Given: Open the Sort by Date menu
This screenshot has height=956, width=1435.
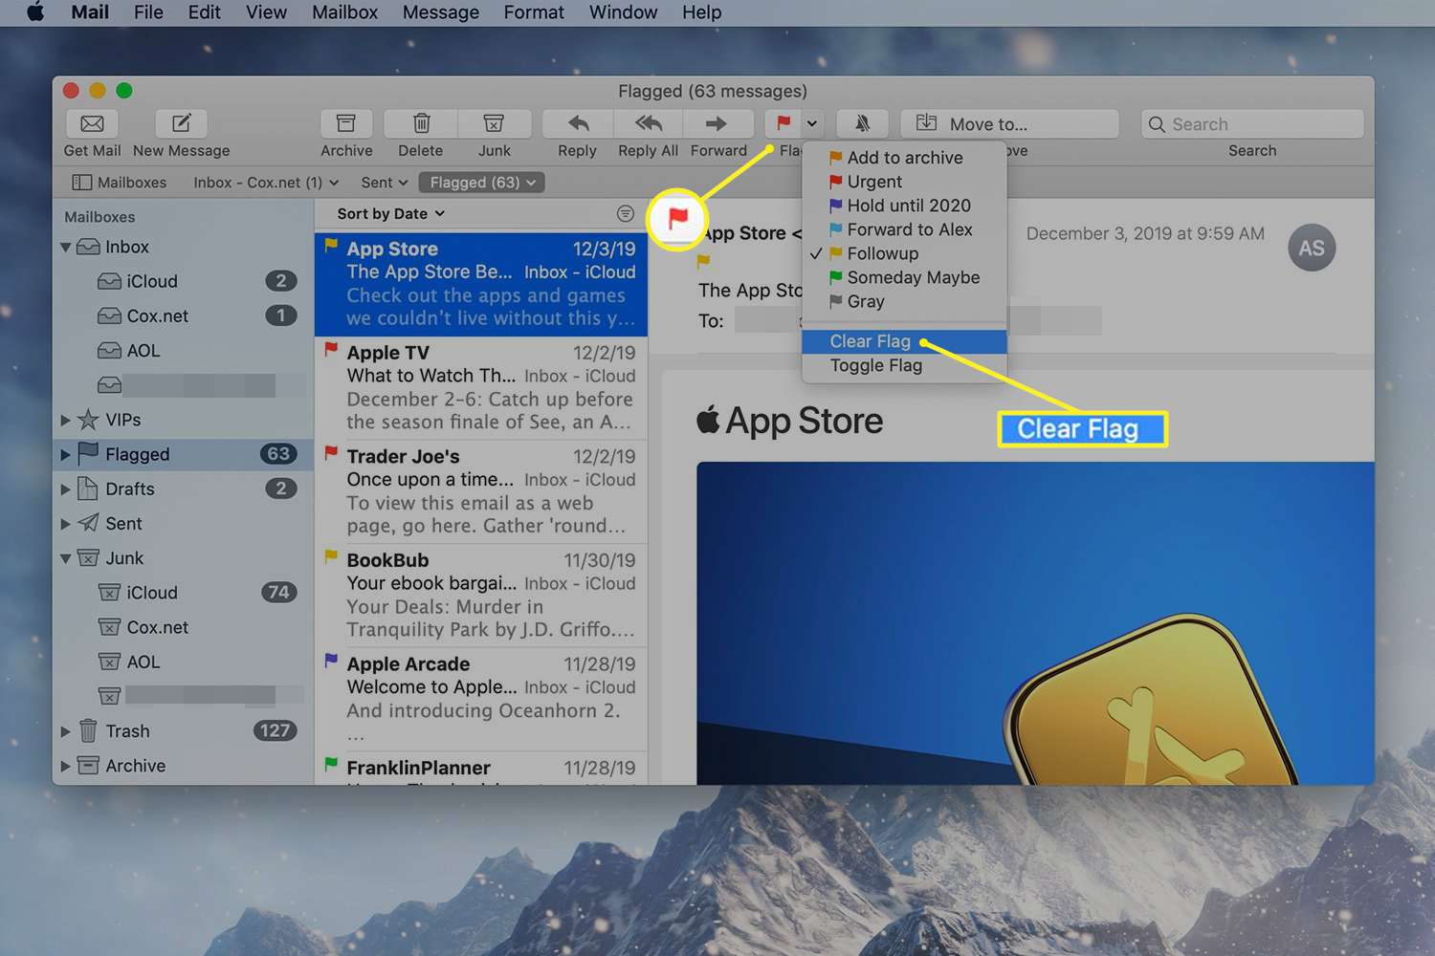Looking at the screenshot, I should (391, 213).
